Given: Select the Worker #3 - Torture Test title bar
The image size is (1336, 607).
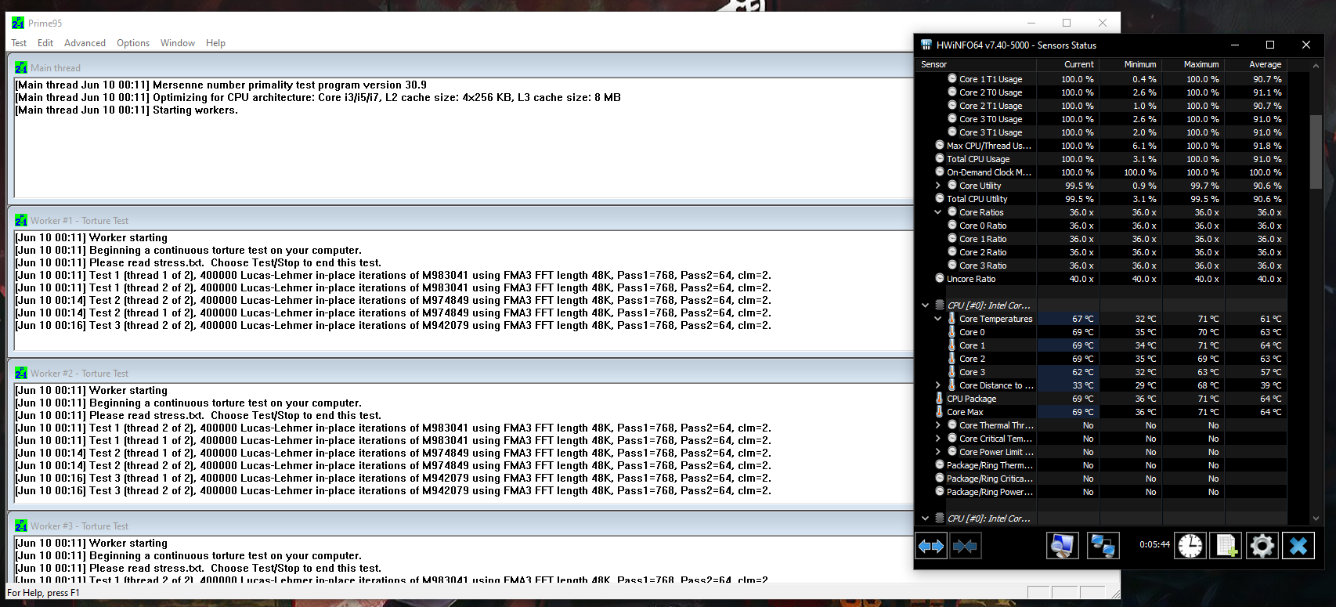Looking at the screenshot, I should pyautogui.click(x=461, y=526).
